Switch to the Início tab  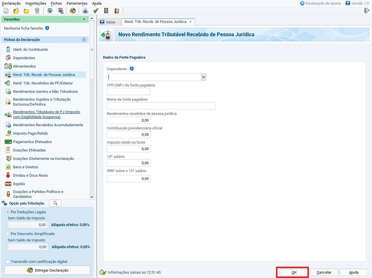109,22
